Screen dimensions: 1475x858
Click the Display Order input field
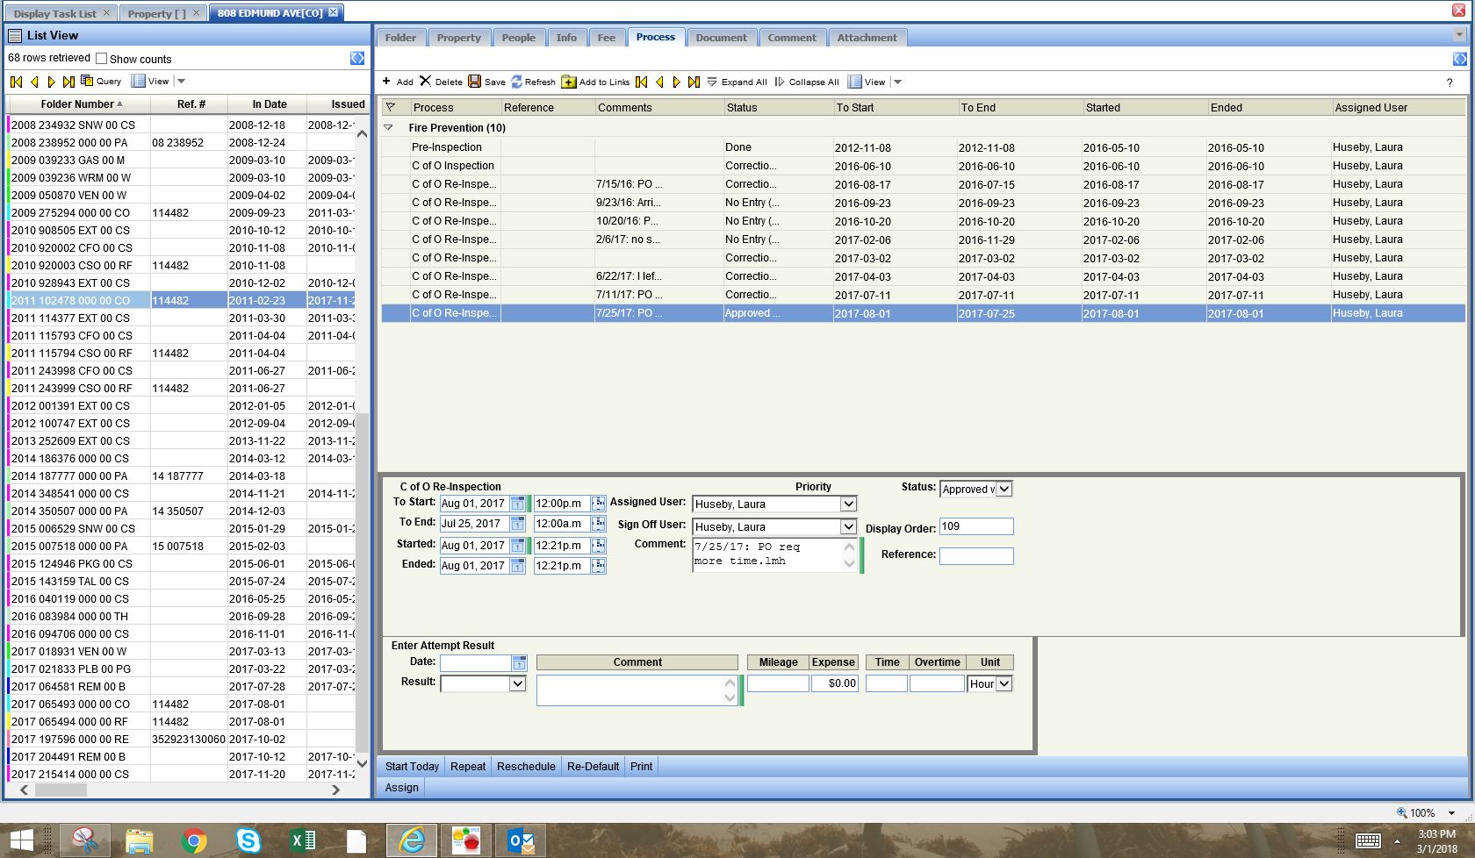975,526
